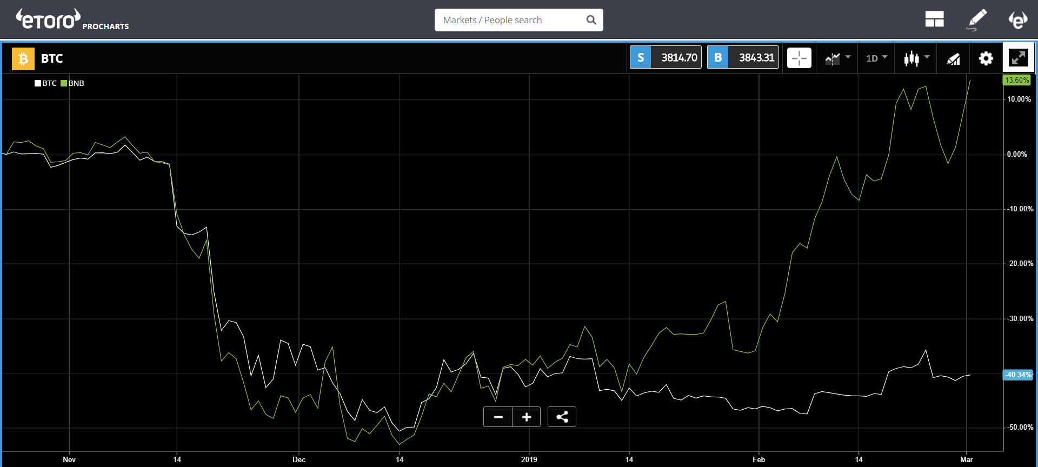Open the 1D timeframe dropdown

876,58
